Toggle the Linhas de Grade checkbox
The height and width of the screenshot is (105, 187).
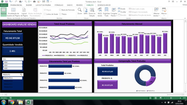44,14
